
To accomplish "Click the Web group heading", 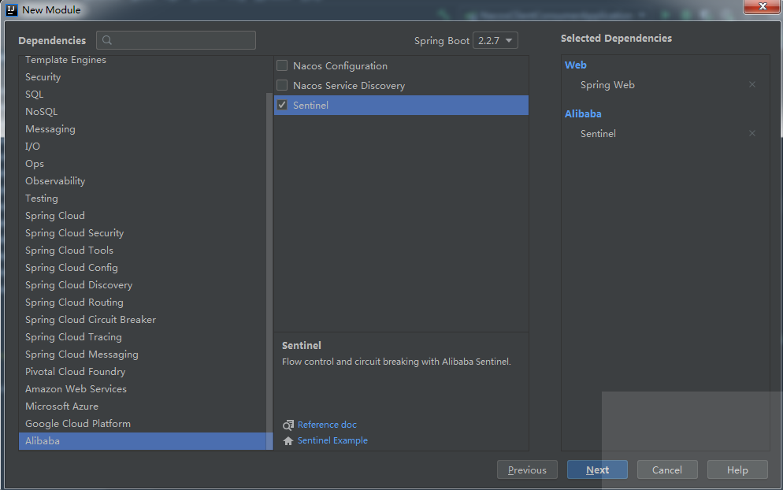I will [x=575, y=65].
